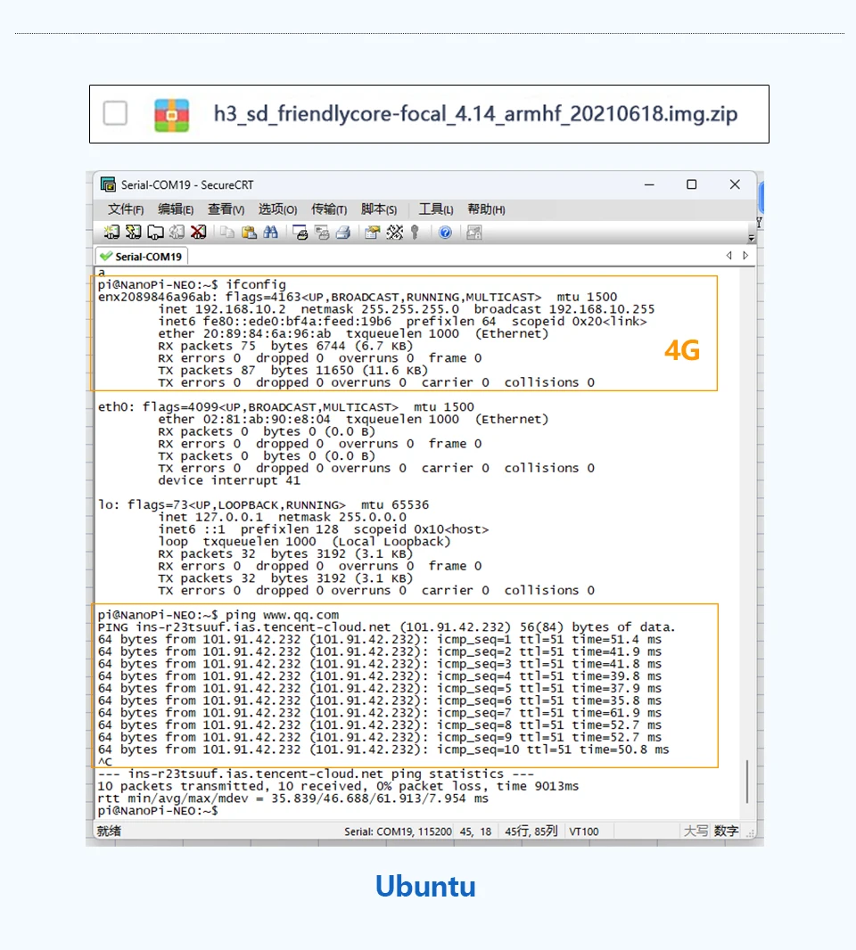
Task: Click the tab scroll right arrow
Action: click(745, 256)
